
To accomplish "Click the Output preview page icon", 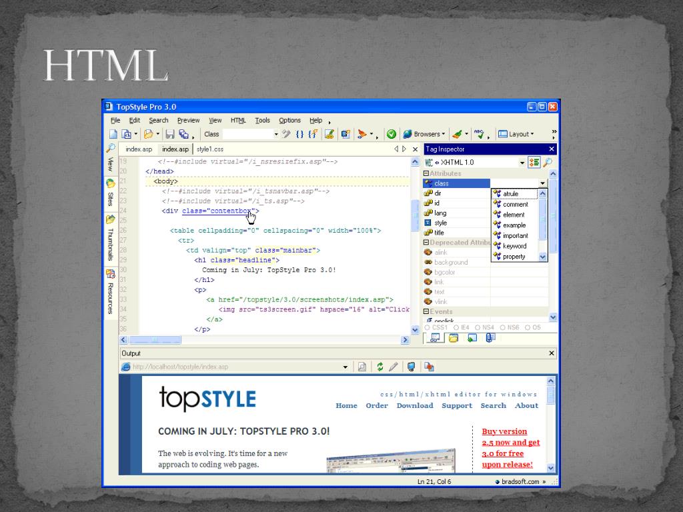I will pyautogui.click(x=362, y=367).
